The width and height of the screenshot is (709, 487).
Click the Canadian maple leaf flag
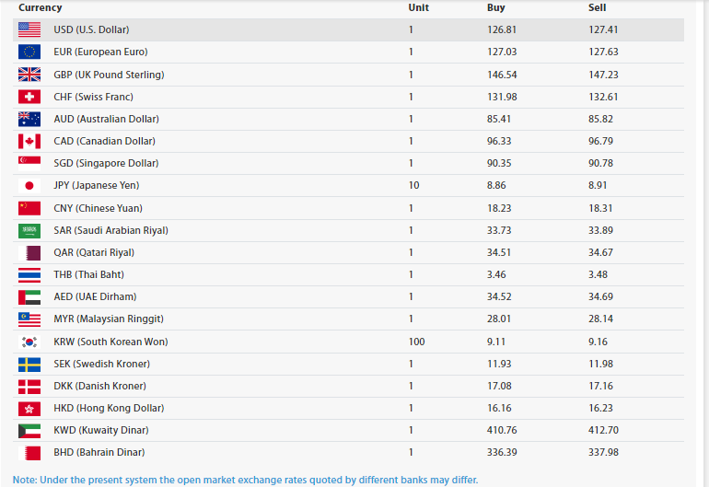tap(29, 141)
